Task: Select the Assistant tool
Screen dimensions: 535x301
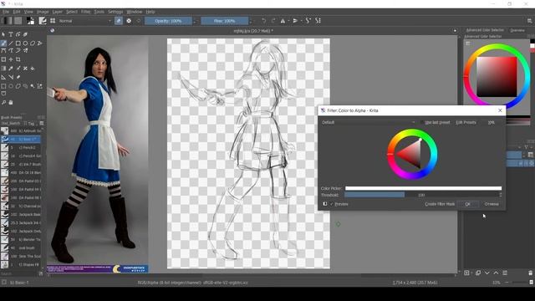Action: (x=3, y=78)
